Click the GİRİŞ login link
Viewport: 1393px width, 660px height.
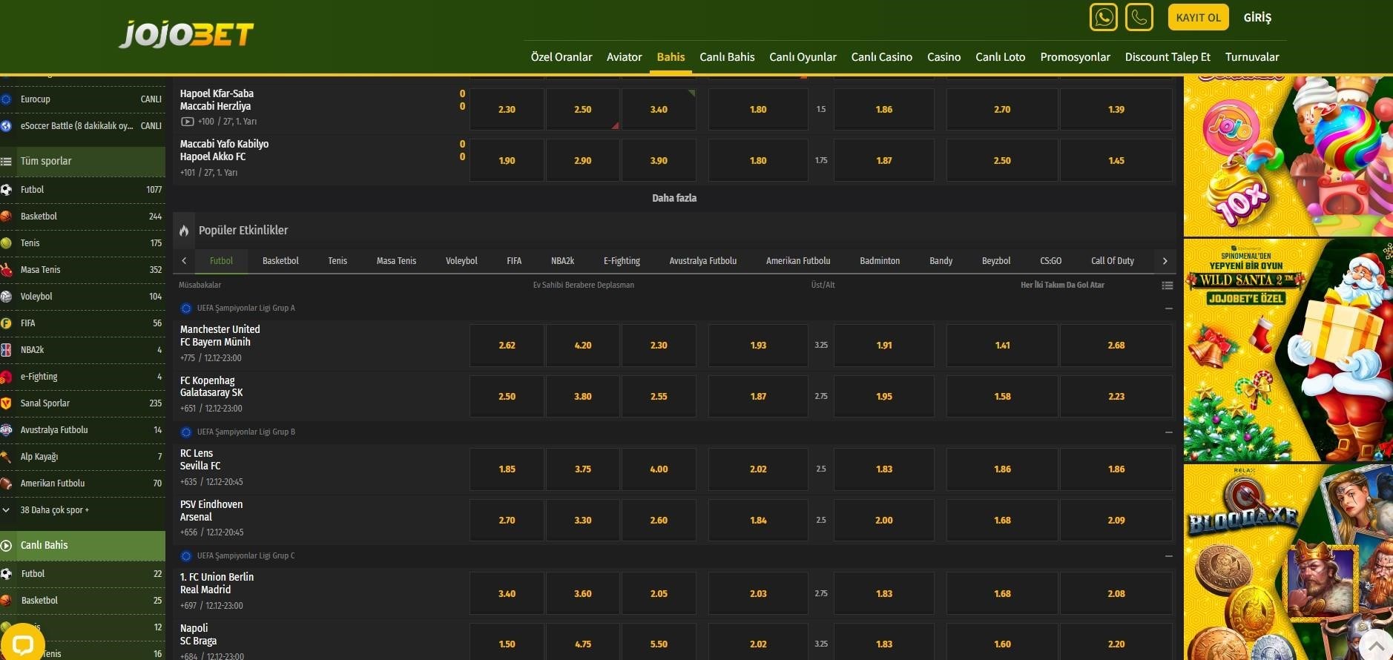[x=1257, y=17]
